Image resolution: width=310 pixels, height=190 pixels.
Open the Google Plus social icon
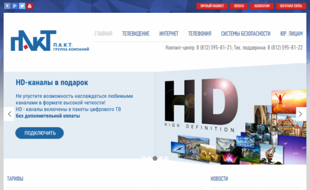14,6
